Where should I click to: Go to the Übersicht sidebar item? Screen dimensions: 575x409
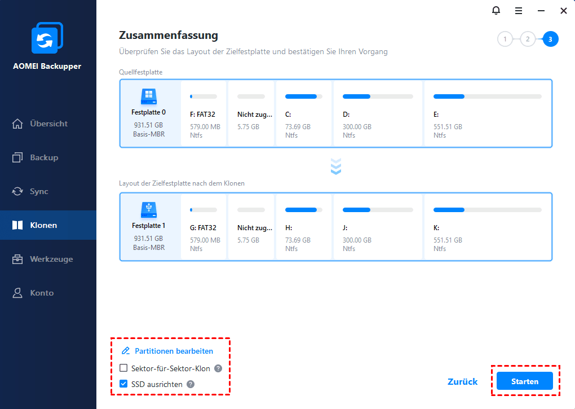[48, 124]
